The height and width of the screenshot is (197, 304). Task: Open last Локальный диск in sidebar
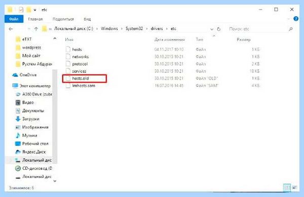tap(37, 176)
